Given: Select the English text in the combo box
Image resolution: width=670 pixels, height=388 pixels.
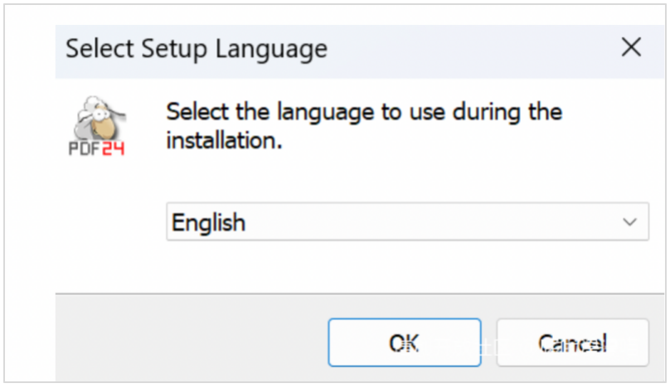Looking at the screenshot, I should click(208, 222).
